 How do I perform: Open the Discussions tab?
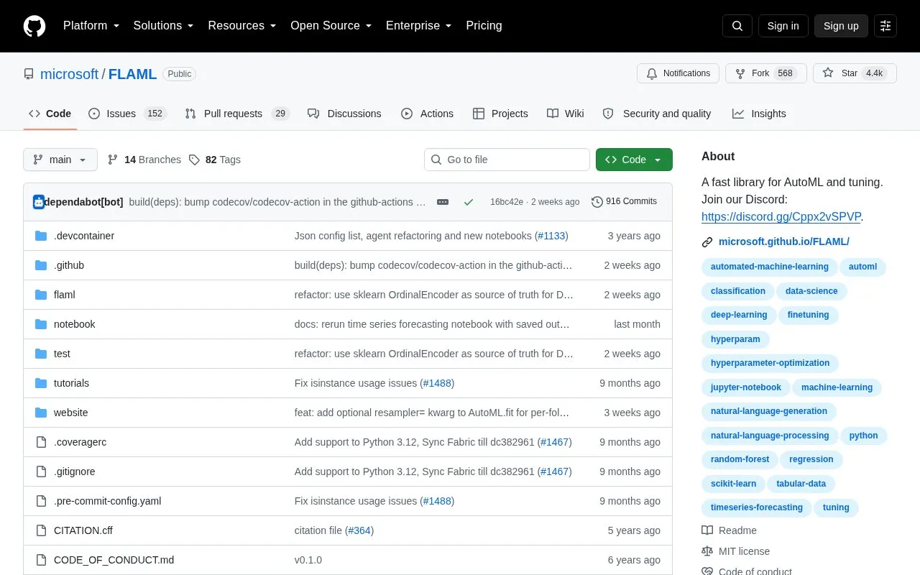344,114
